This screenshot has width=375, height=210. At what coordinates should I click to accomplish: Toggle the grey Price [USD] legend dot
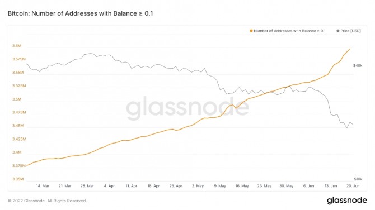tap(338, 31)
